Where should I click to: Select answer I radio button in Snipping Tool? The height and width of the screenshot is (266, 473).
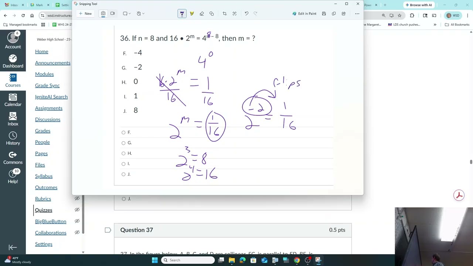pyautogui.click(x=123, y=164)
